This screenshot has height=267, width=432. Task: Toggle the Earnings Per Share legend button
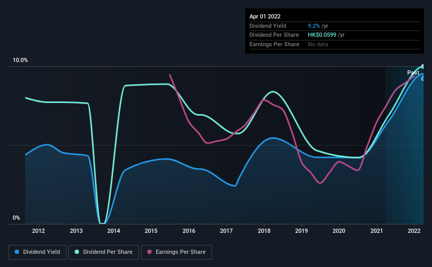click(x=176, y=252)
